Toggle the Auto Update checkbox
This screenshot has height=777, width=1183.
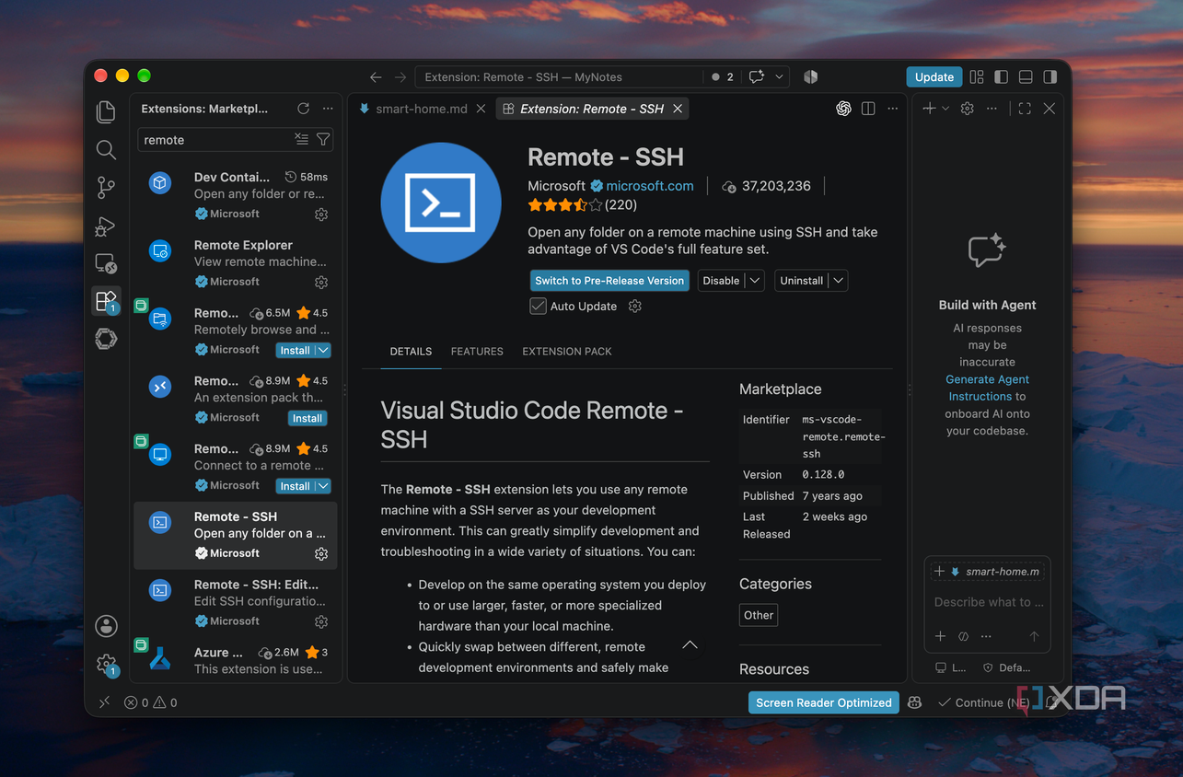click(538, 306)
